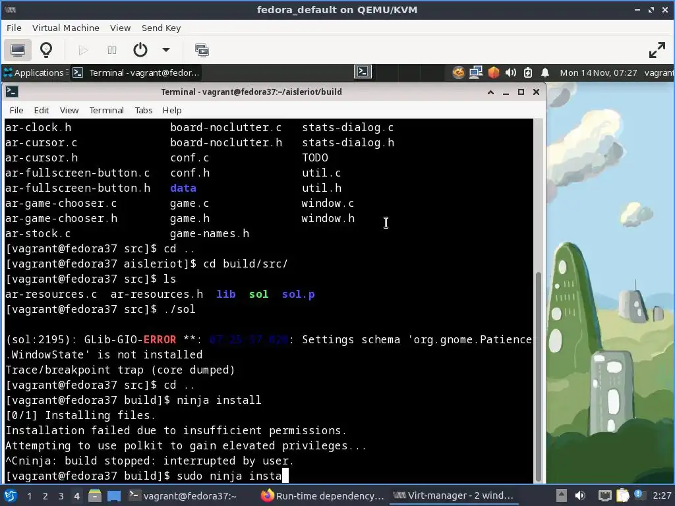Switch to host workspace 2
This screenshot has height=506, width=675.
45,496
